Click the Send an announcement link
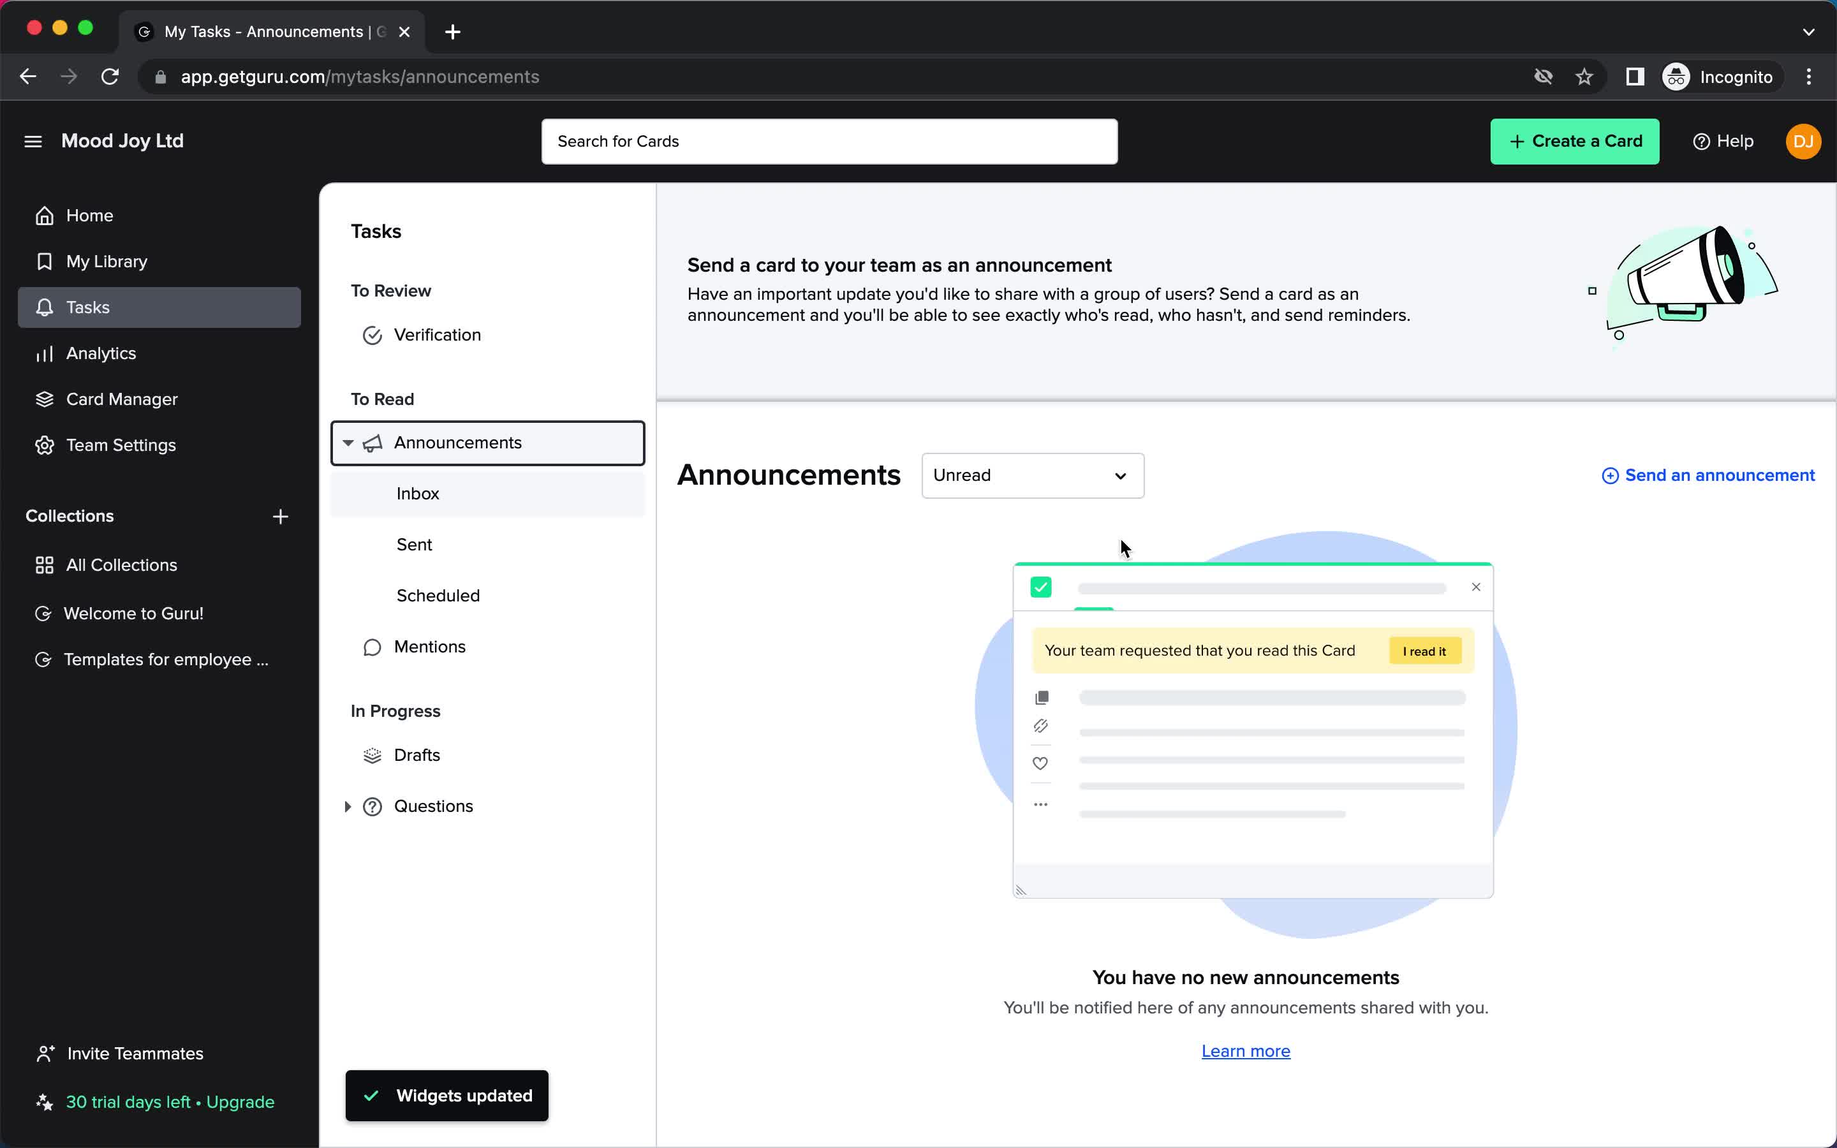Viewport: 1837px width, 1148px height. 1708,475
